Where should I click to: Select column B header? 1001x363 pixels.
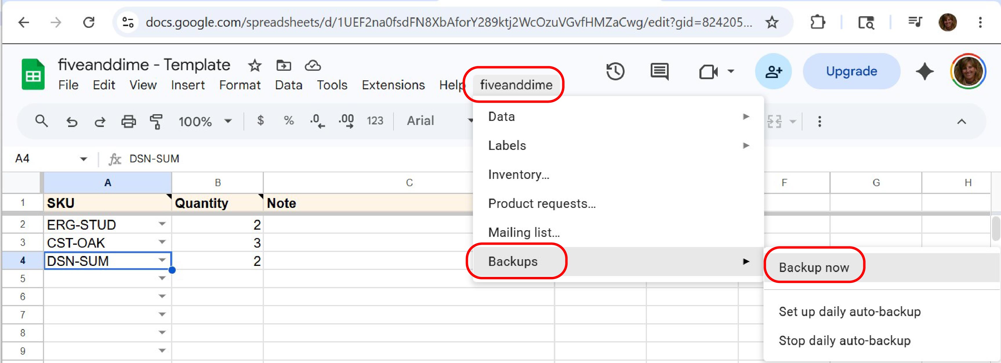217,183
